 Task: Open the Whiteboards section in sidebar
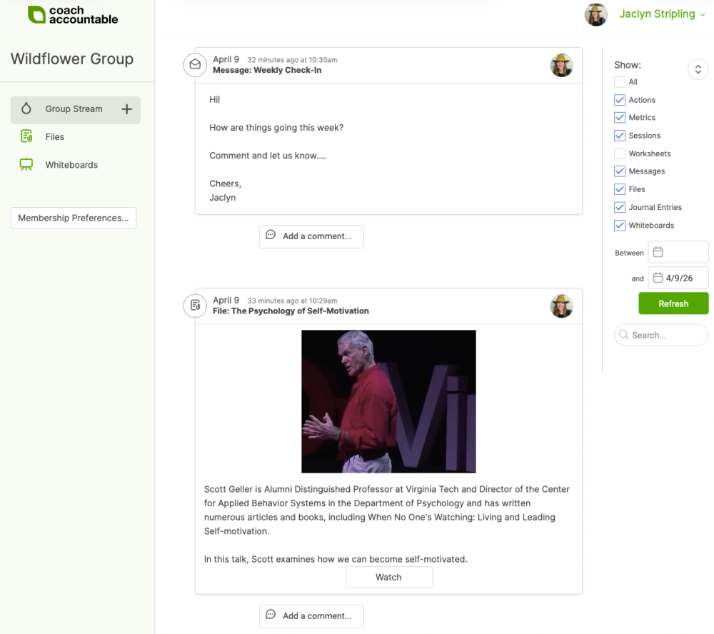tap(71, 165)
